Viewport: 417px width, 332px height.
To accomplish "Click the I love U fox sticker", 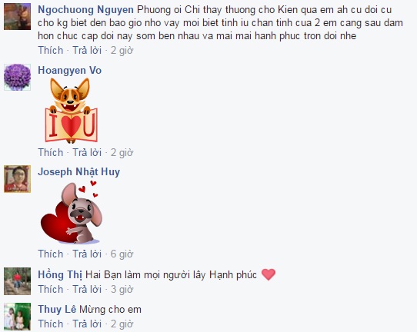I will pos(72,111).
